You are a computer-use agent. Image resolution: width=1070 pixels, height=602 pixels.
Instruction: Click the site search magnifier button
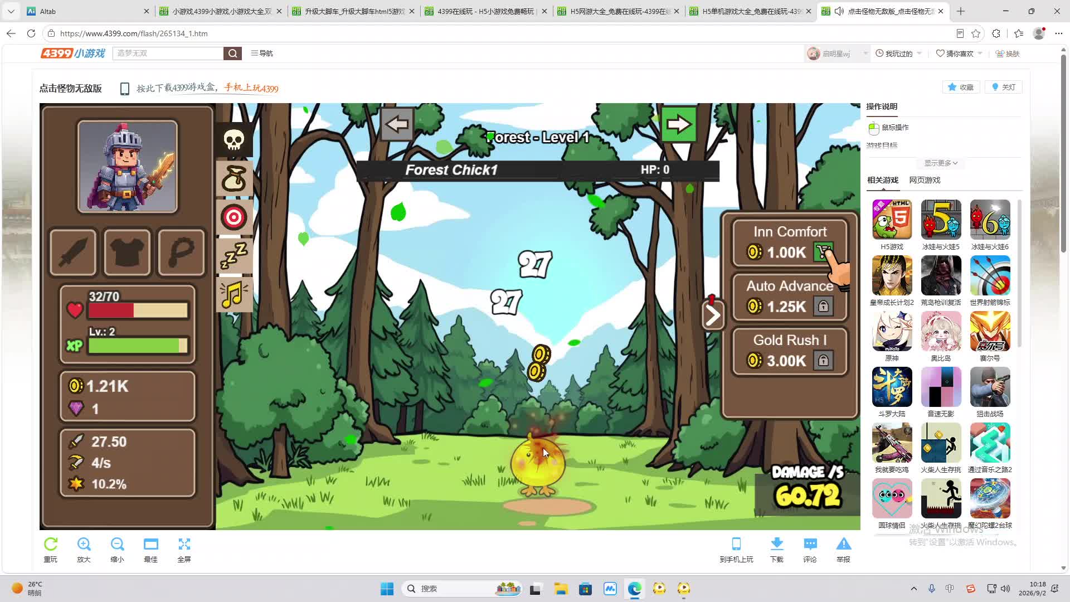pyautogui.click(x=232, y=53)
